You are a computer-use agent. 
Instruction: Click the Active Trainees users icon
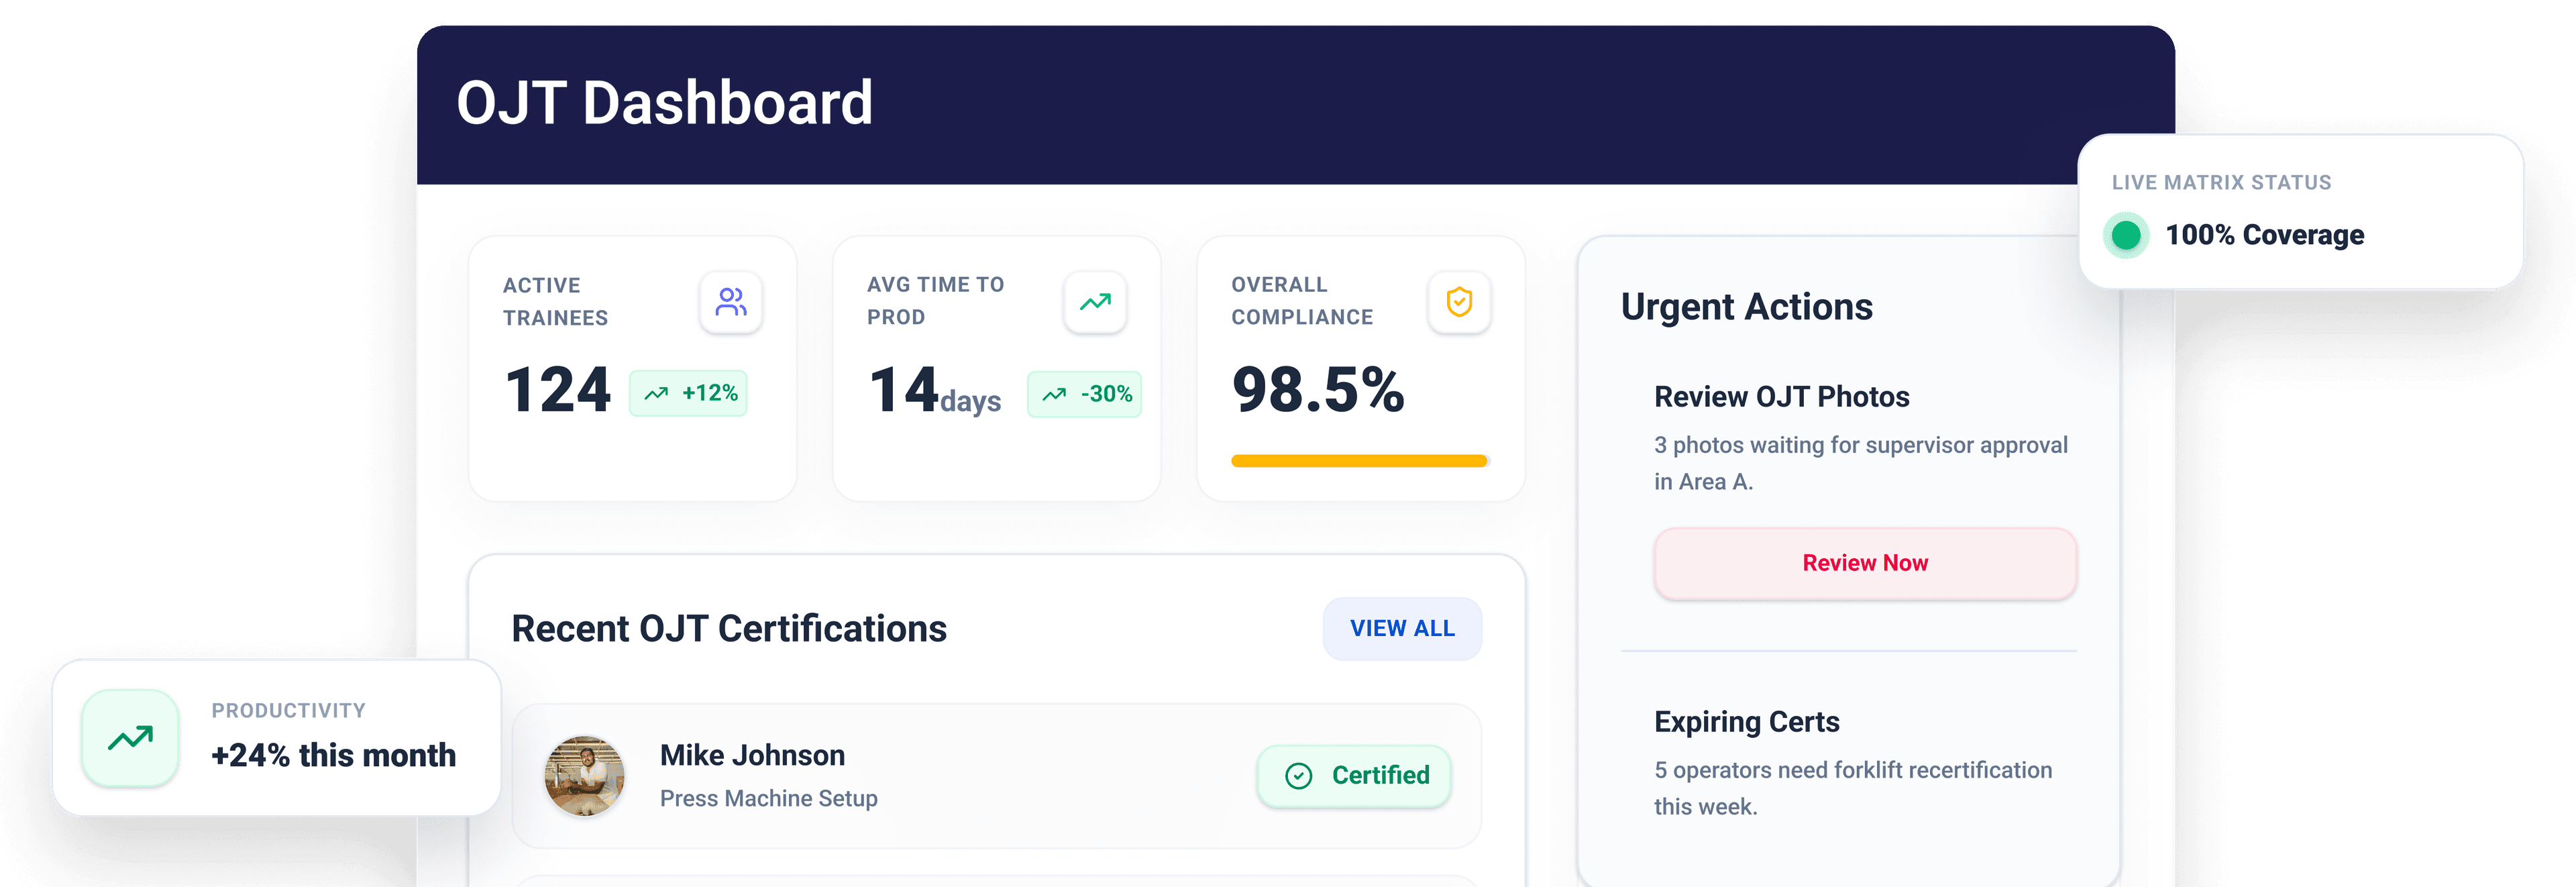pos(731,302)
